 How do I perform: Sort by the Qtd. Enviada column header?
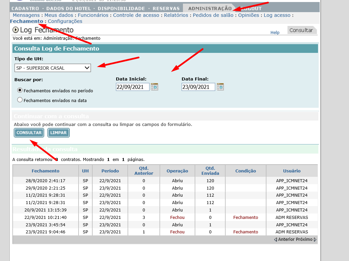pyautogui.click(x=210, y=171)
